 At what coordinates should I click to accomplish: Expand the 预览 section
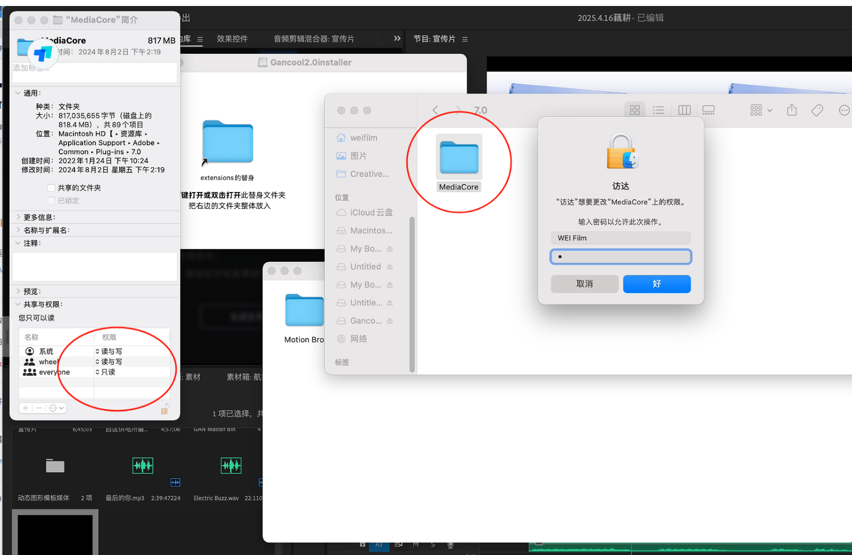tap(18, 291)
